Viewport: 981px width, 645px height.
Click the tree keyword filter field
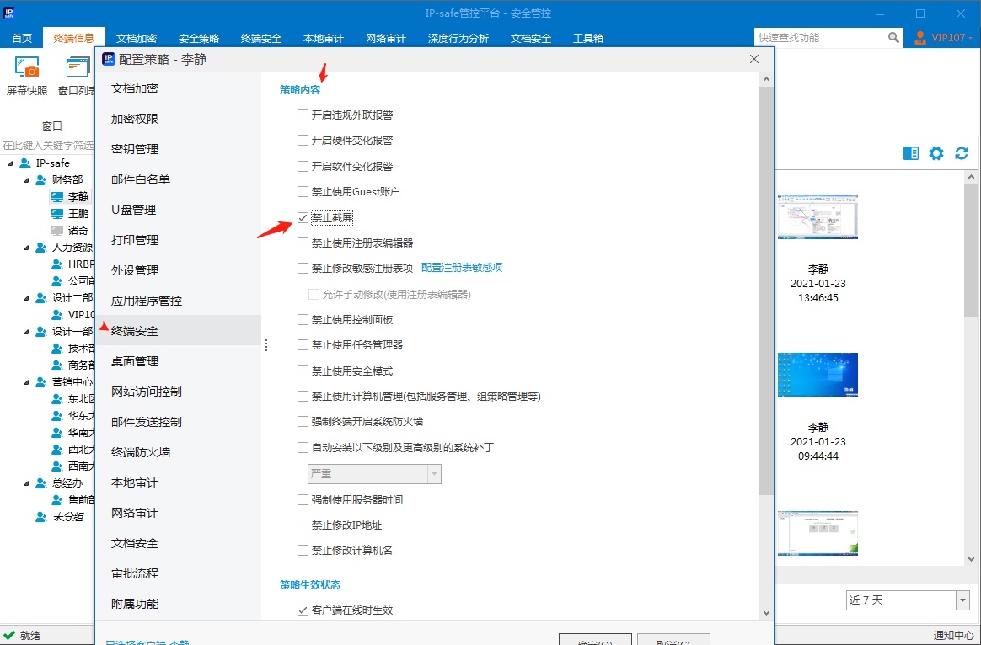[x=47, y=145]
